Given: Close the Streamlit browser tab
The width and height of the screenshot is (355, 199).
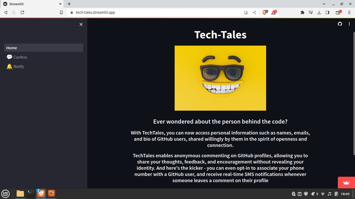Looking at the screenshot, I should [x=60, y=4].
